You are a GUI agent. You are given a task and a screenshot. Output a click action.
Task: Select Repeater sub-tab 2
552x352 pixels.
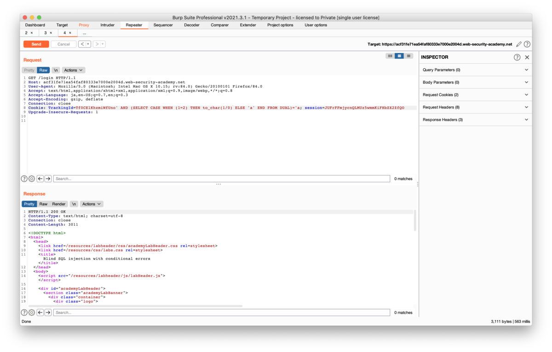(x=27, y=33)
